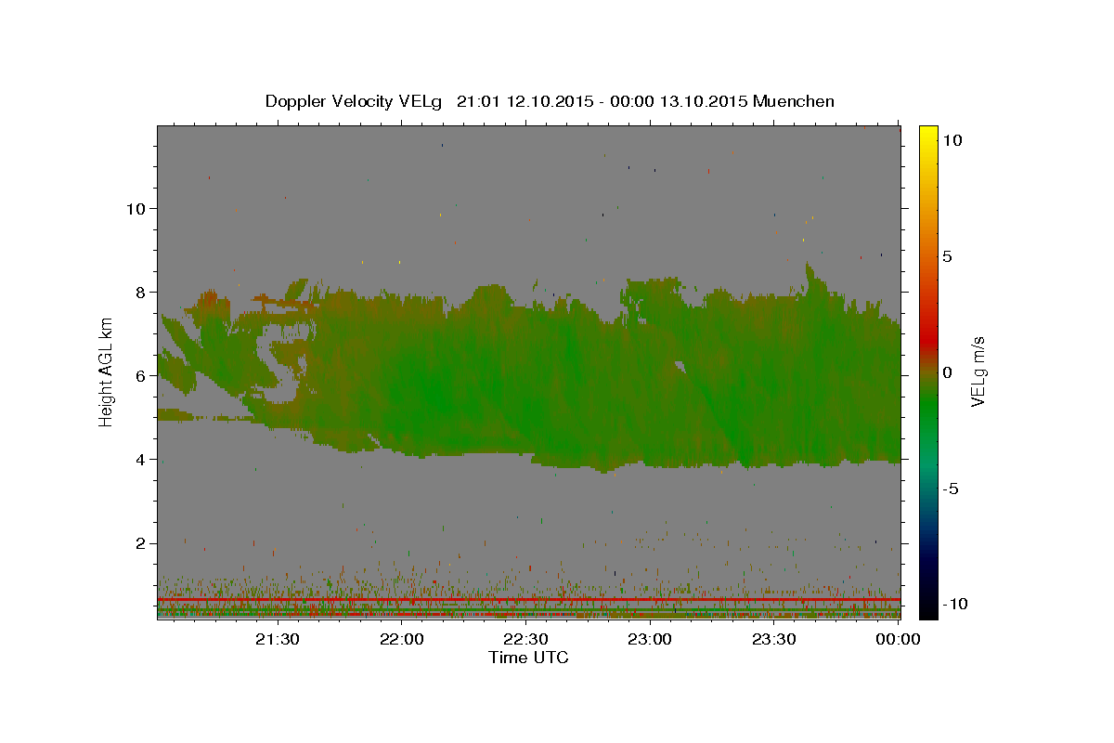Click the 'Muenchen' location in title
Image resolution: width=1114 pixels, height=743 pixels.
pos(794,101)
